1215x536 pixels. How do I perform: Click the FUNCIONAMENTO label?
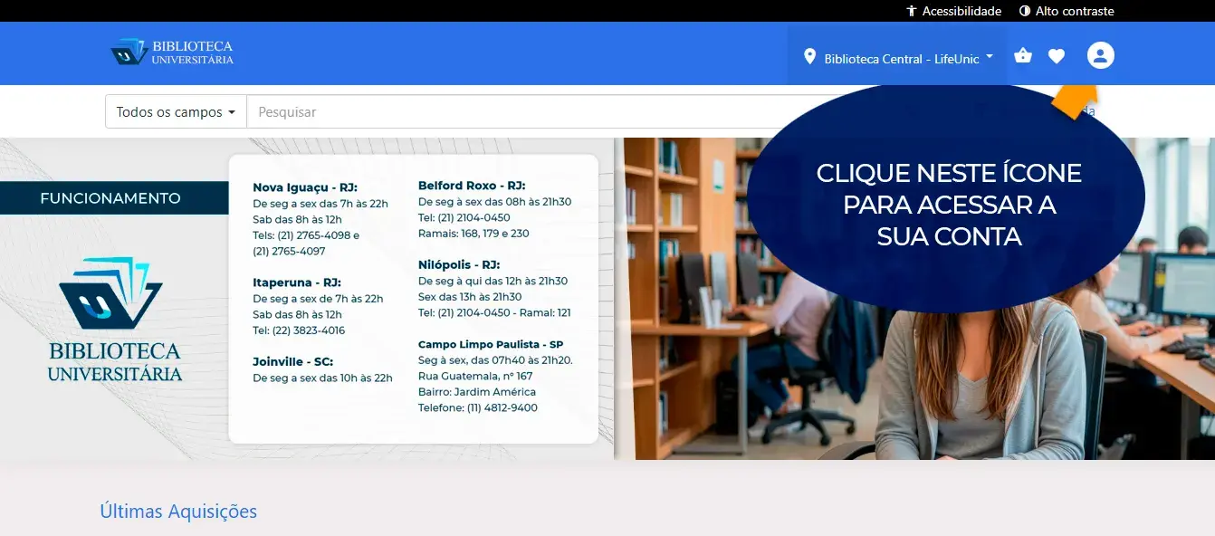pos(110,198)
